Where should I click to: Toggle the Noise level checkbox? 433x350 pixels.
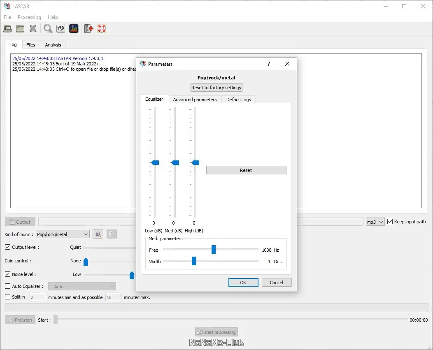[8, 274]
